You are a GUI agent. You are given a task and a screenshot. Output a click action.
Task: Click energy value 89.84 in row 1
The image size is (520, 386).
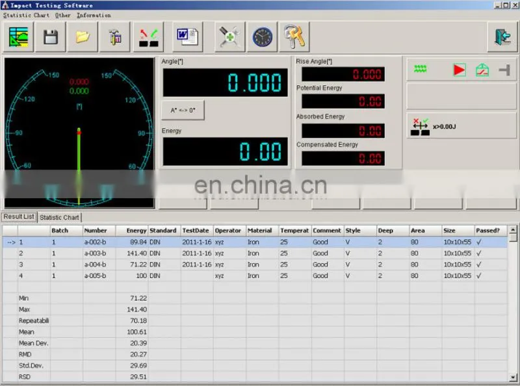(x=138, y=242)
